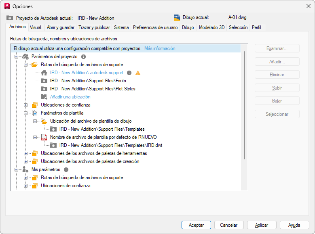Collapse the Parámetros del proyecto node
The width and height of the screenshot is (315, 234).
[16, 57]
